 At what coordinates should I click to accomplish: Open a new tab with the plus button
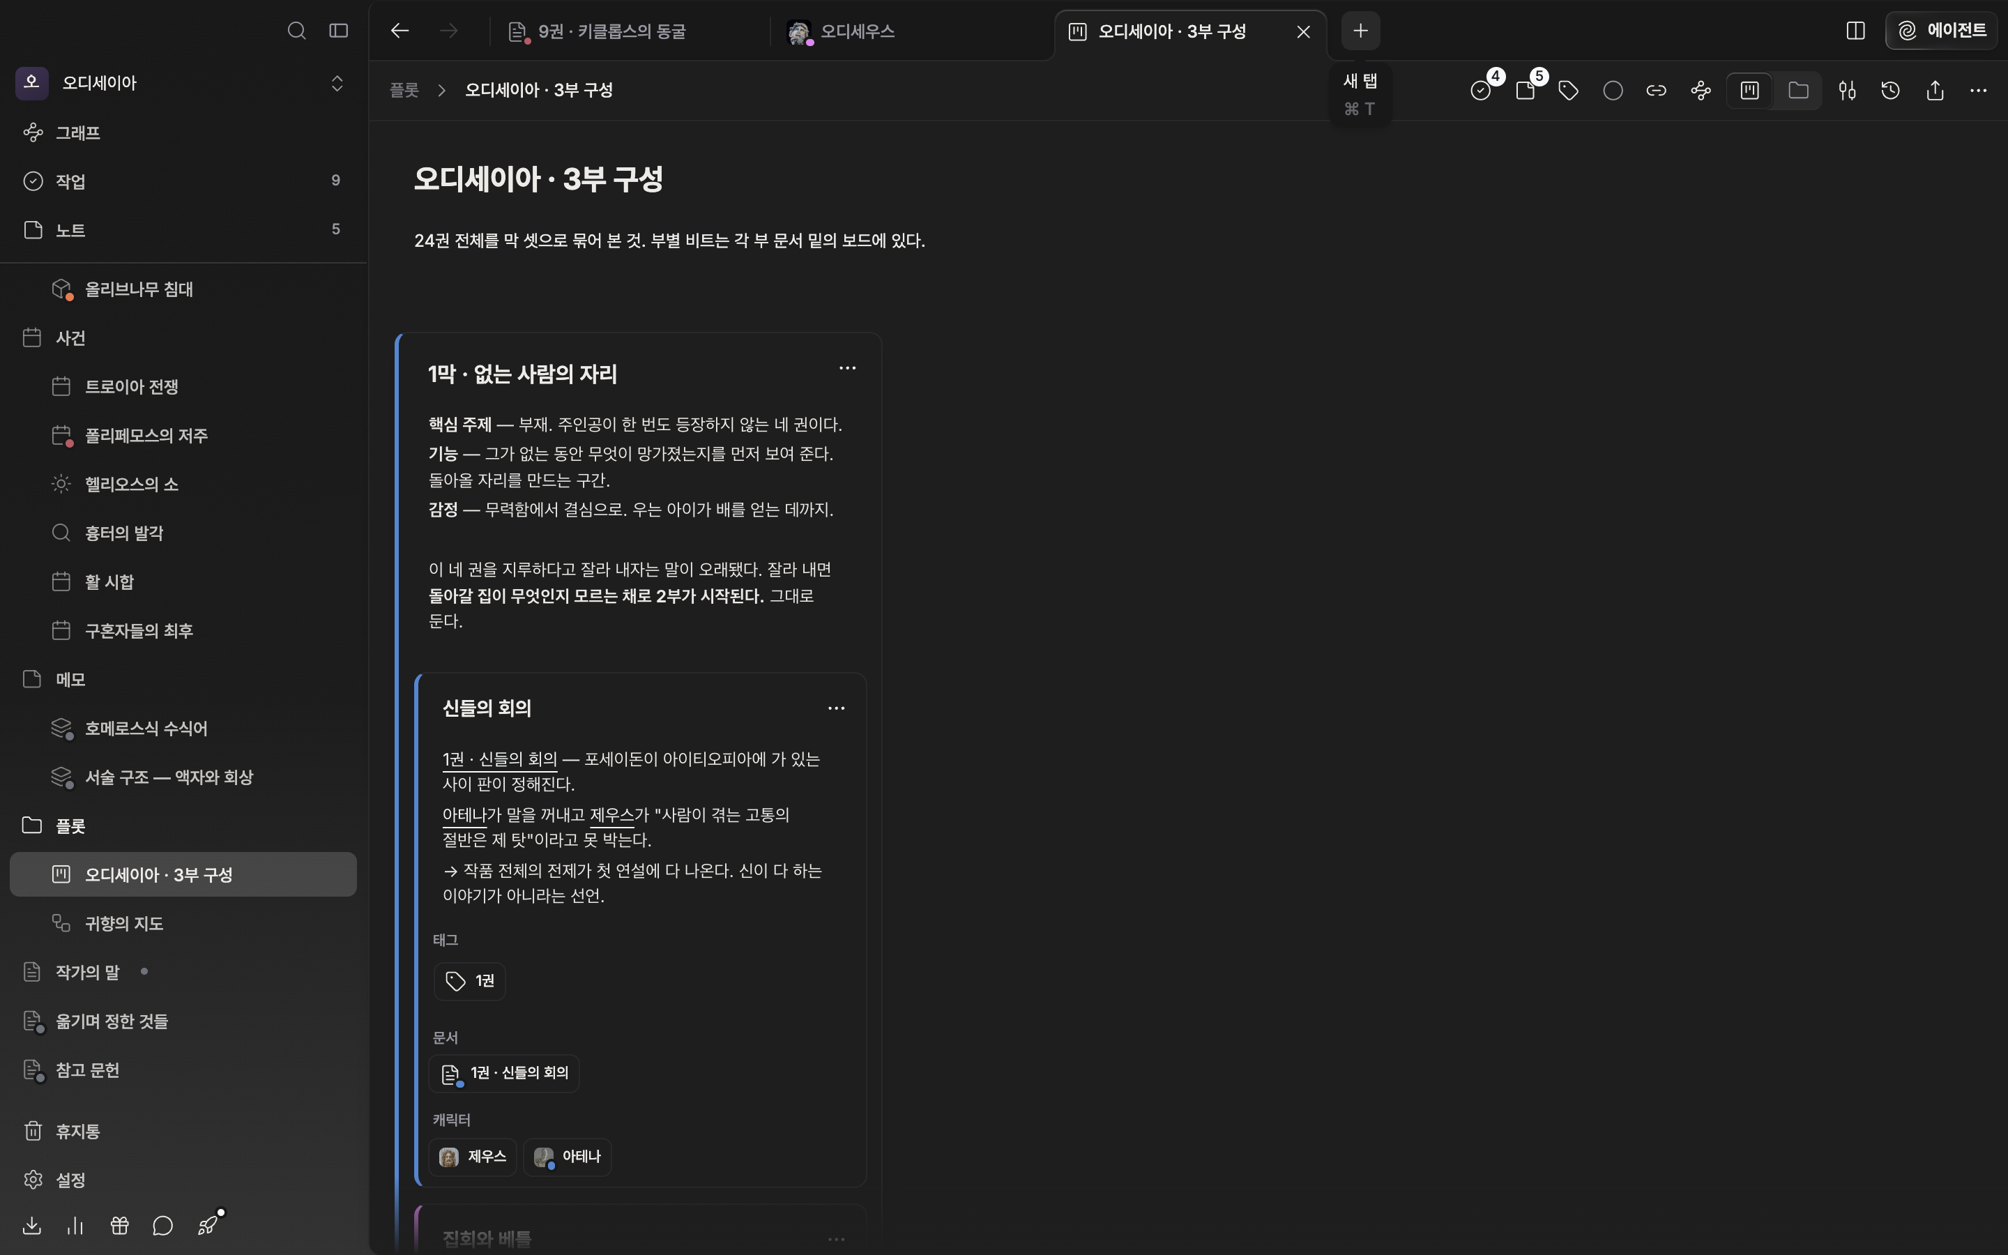1360,31
